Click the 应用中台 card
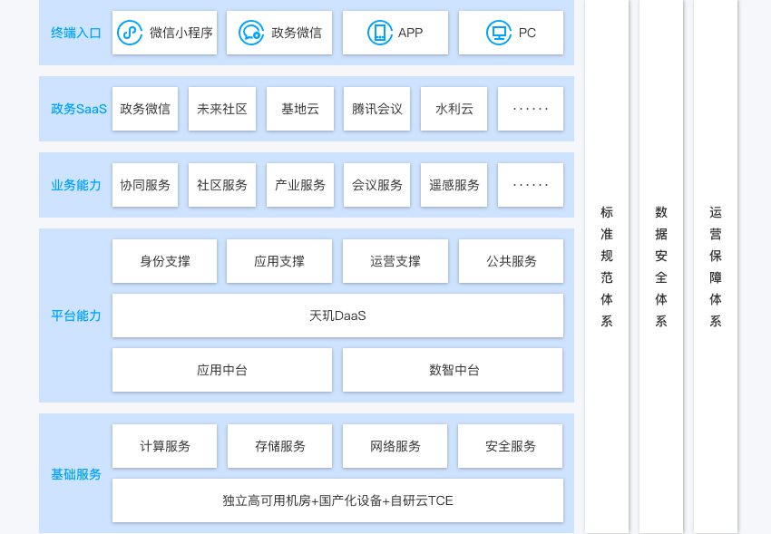This screenshot has height=534, width=771. [222, 370]
